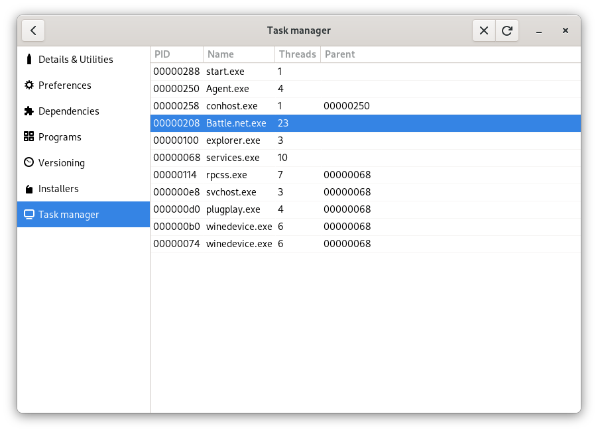This screenshot has width=598, height=432.
Task: Click the Details & Utilities drop icon
Action: click(x=28, y=59)
